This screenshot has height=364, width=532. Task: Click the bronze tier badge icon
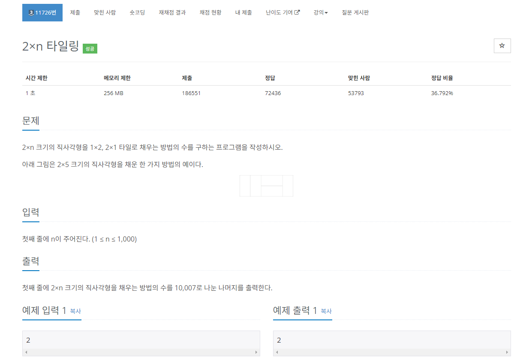pos(31,13)
